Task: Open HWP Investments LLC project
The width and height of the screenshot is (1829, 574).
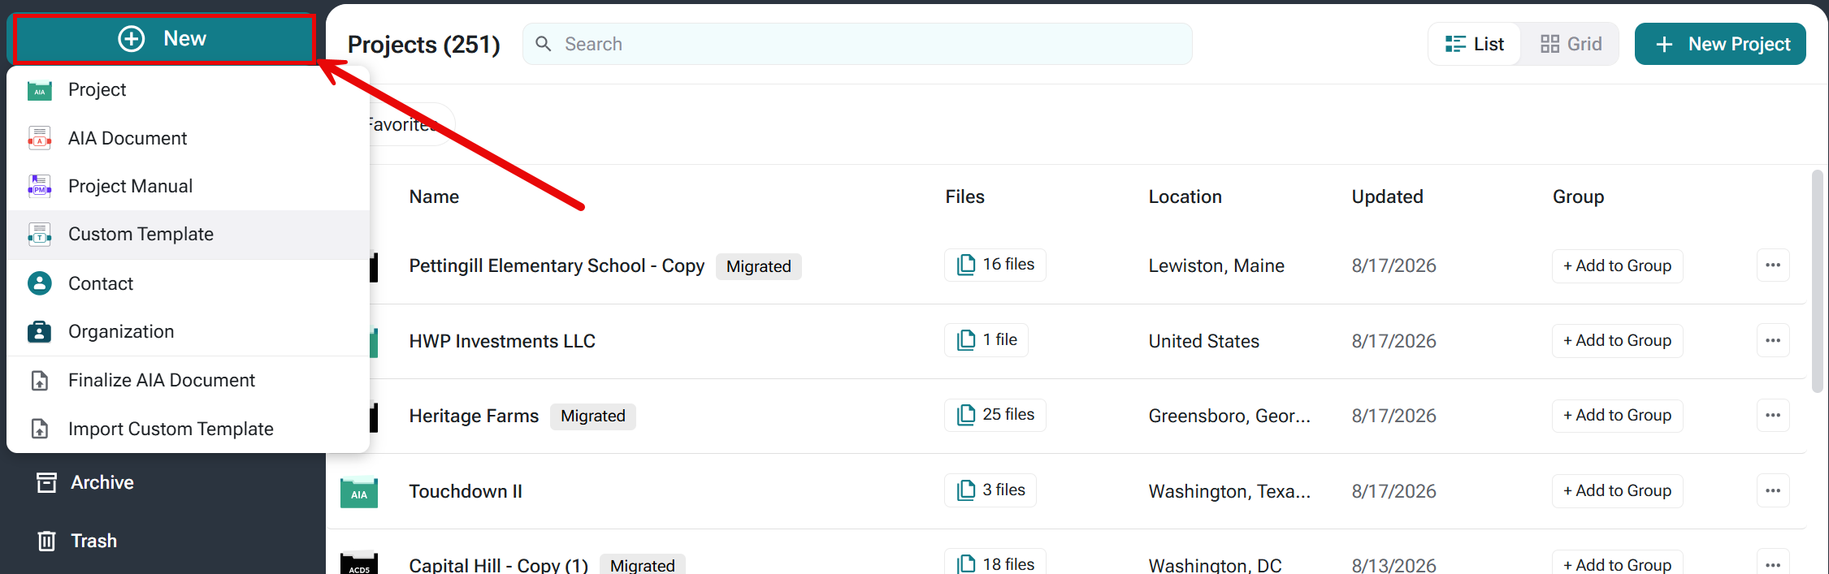Action: tap(502, 341)
